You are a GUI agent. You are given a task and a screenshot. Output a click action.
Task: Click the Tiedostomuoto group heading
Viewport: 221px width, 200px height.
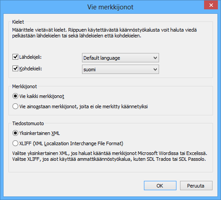pos(28,123)
